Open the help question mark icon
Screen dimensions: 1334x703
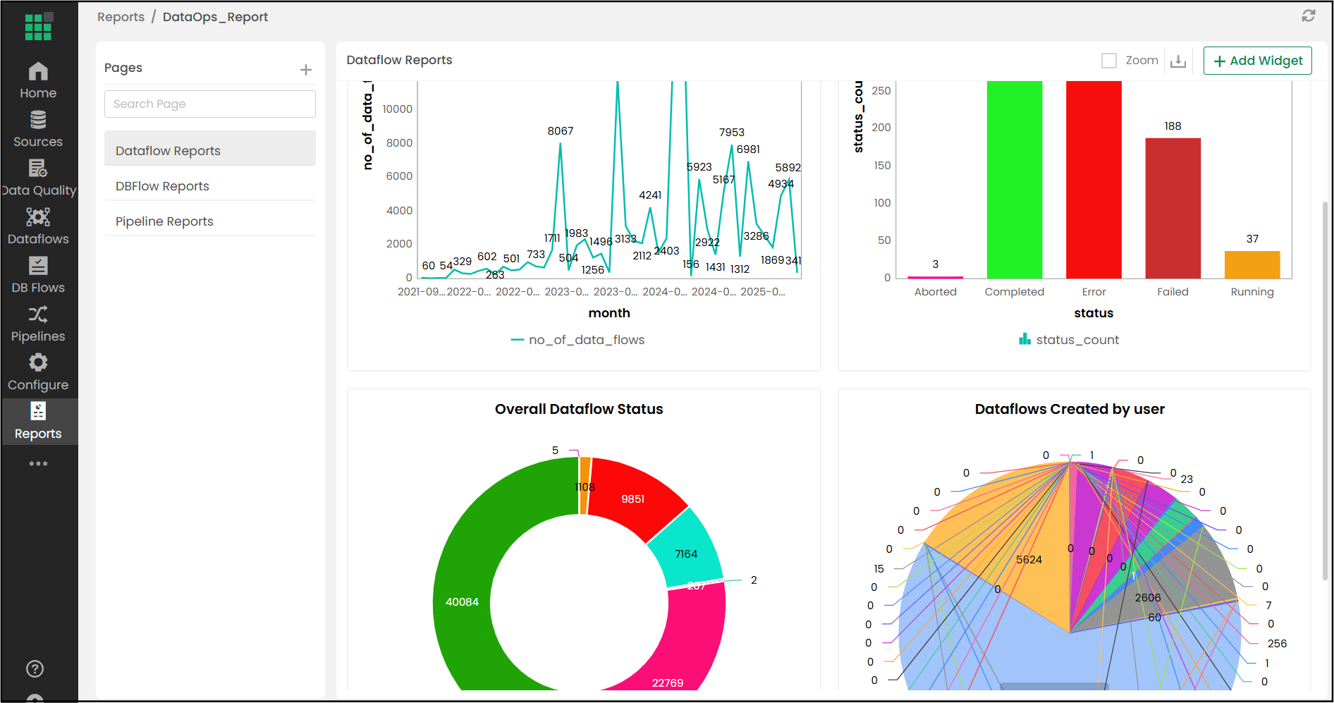35,668
